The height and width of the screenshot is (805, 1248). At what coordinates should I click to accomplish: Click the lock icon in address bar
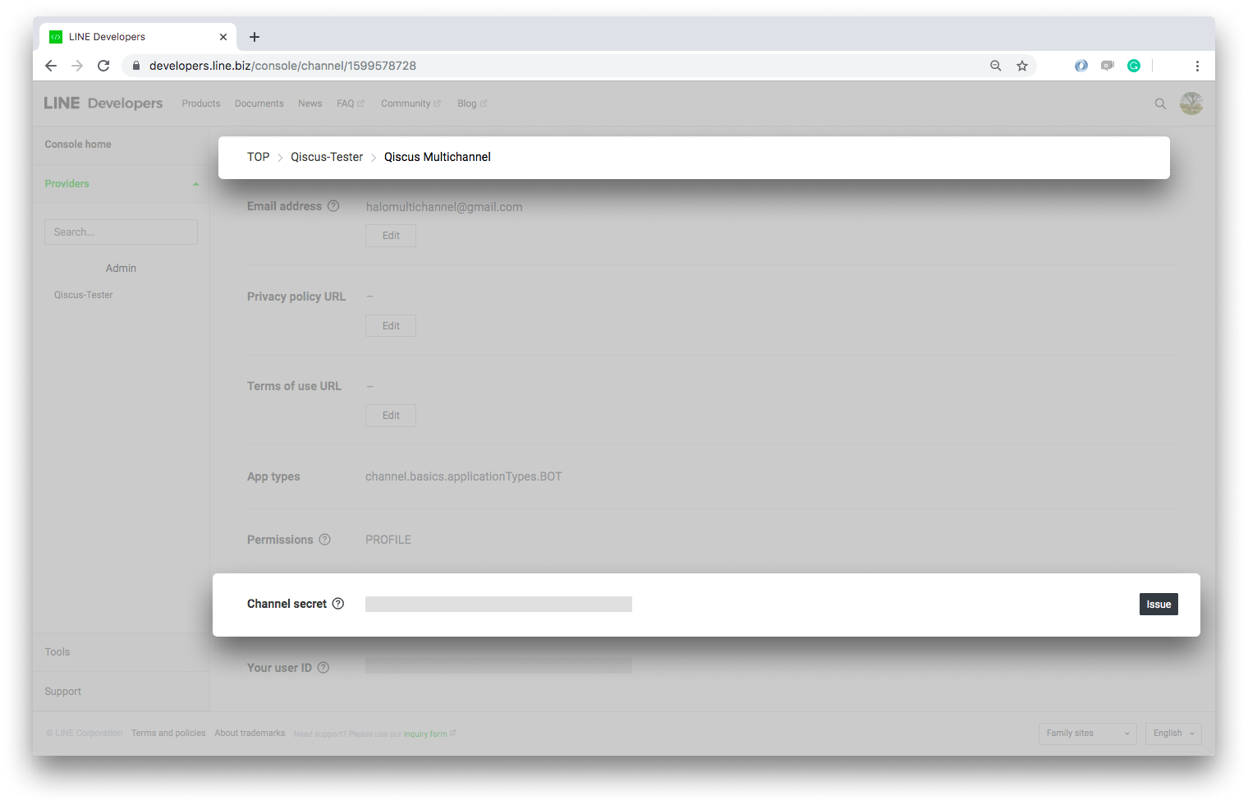136,66
